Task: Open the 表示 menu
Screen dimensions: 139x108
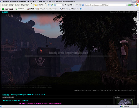Action: click(18, 5)
